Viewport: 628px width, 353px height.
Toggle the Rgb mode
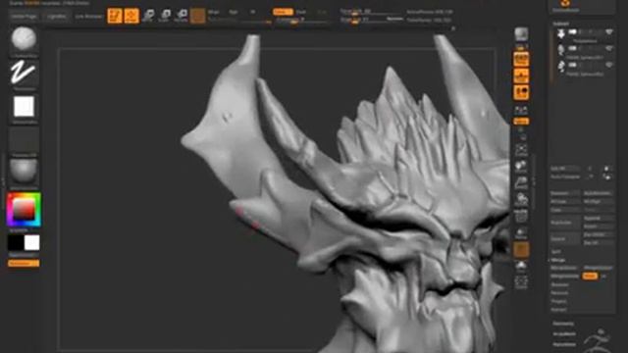(x=234, y=12)
